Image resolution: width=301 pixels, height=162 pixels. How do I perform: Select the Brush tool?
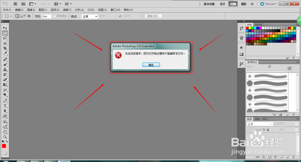click(5, 64)
